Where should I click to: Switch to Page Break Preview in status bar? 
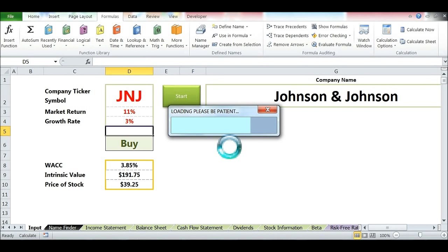click(x=372, y=236)
